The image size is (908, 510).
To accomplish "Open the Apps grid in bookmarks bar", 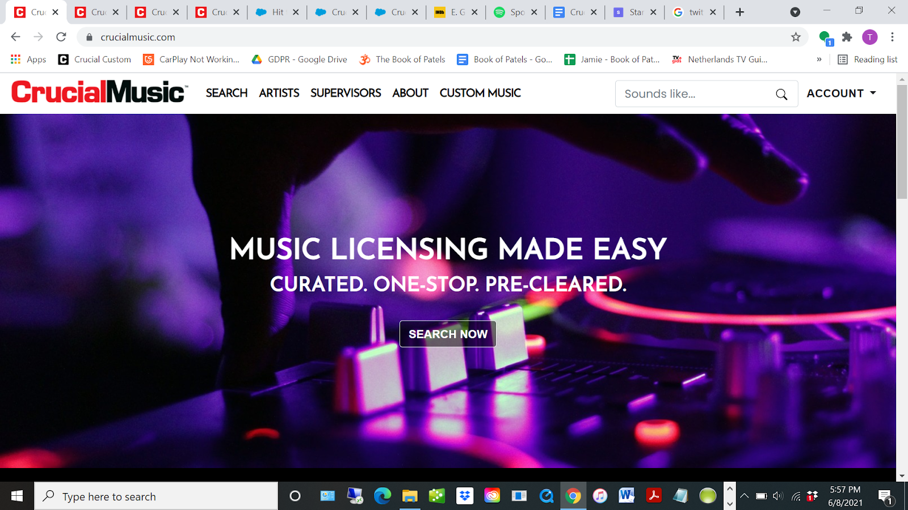I will tap(28, 59).
